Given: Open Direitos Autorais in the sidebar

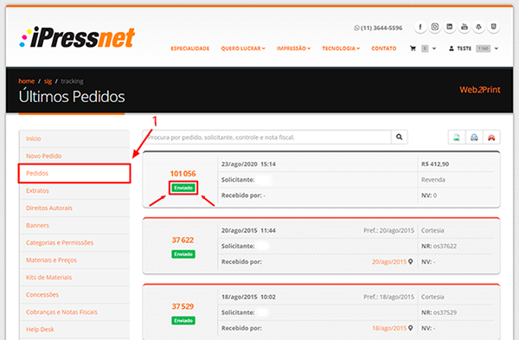Looking at the screenshot, I should tap(74, 208).
